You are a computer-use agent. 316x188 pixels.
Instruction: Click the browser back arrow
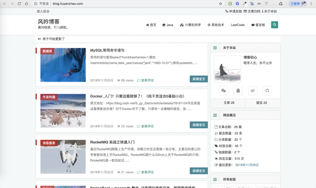click(x=5, y=4)
